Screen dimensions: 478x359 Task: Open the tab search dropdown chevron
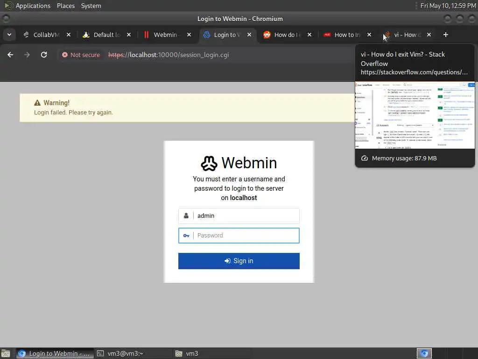point(9,35)
